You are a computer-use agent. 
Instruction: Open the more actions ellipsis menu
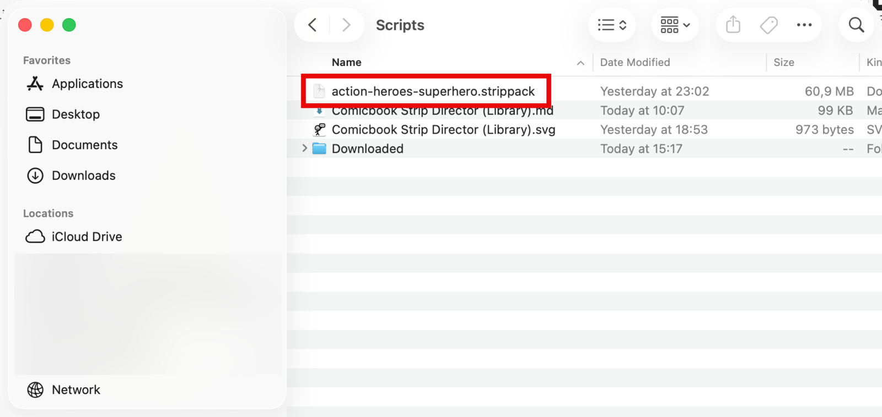tap(804, 25)
